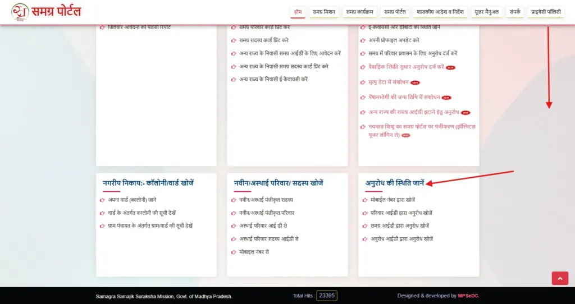Open अस्थाई परिवार आई डी से link
Screen dimensions: 575x304
[263, 225]
